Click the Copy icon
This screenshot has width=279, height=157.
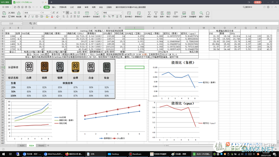point(10,16)
